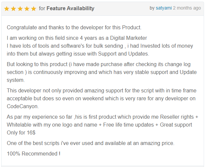
Task: Click the "Only for 16$" line
Action: pos(21,133)
